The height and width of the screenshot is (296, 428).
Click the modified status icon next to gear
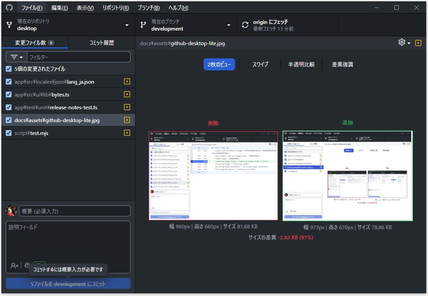point(418,43)
